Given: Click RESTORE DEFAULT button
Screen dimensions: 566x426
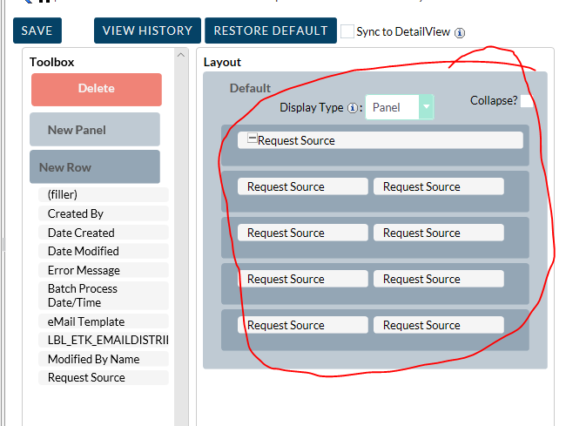Looking at the screenshot, I should pyautogui.click(x=271, y=30).
